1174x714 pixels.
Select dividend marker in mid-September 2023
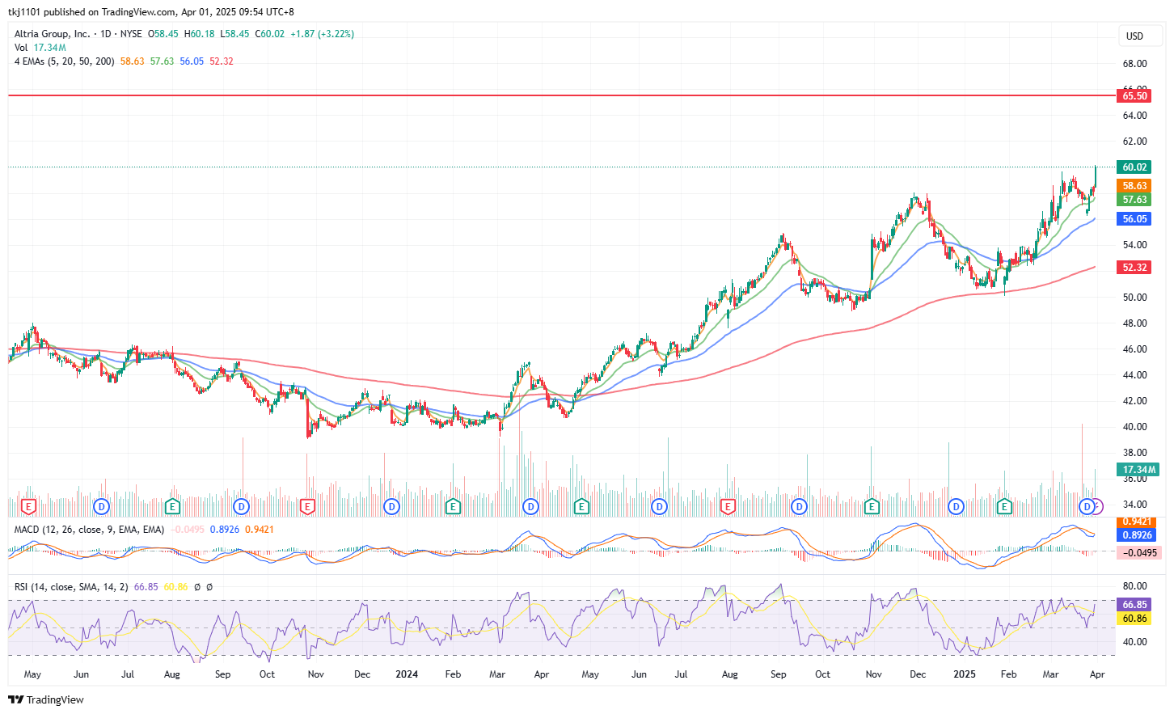pos(241,507)
